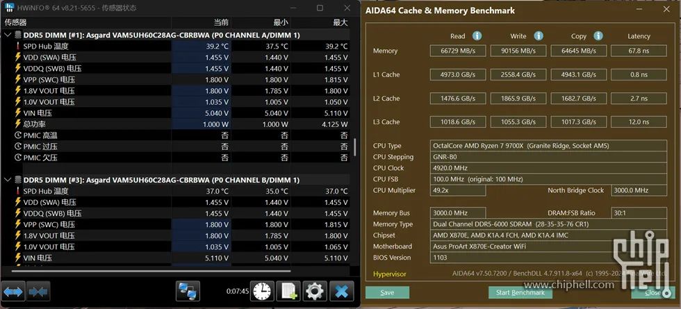This screenshot has height=309, width=681.
Task: Collapse the DDR5 DIMM [#3] sensor group
Action: (8, 180)
